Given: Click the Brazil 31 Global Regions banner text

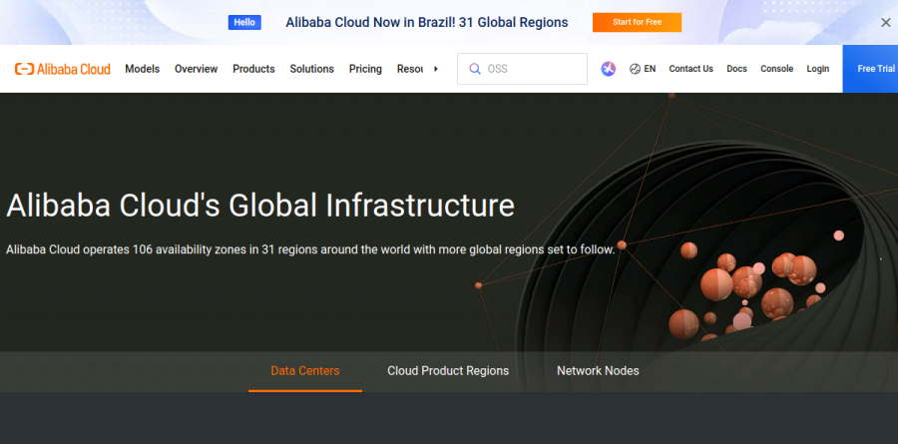Looking at the screenshot, I should click(x=427, y=22).
